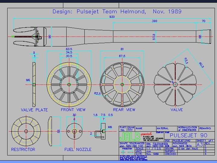This screenshot has width=217, height=163.
Task: Click the A3 sheet size label
Action: point(200,145)
